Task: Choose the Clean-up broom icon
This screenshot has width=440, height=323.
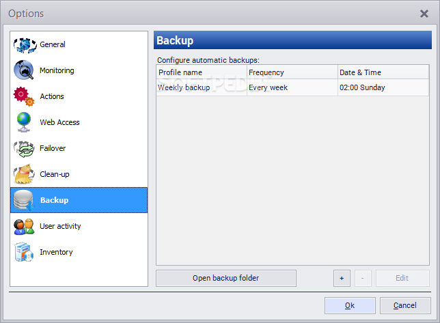Action: 24,174
